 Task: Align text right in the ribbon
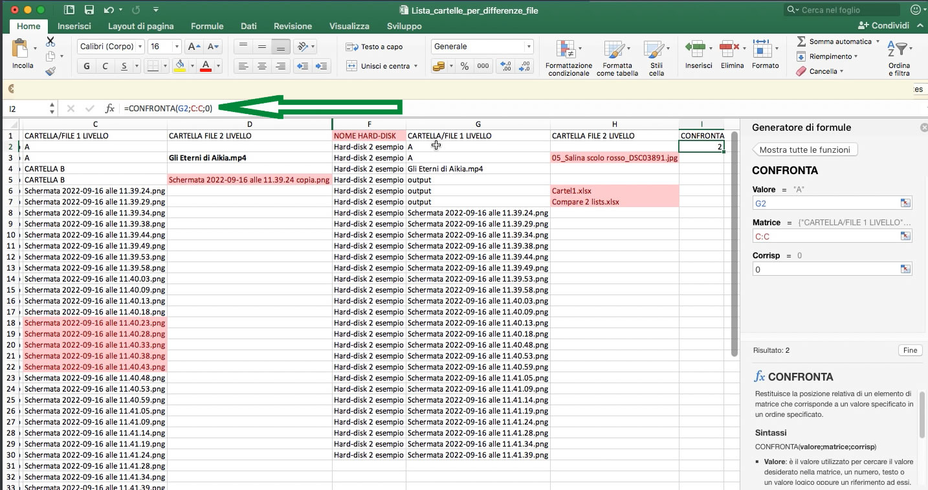point(280,66)
